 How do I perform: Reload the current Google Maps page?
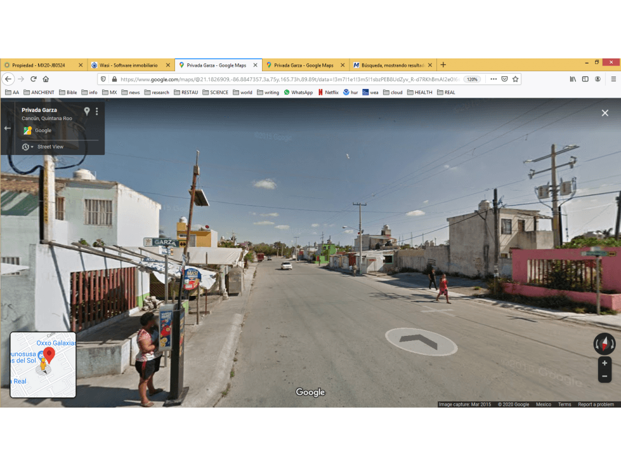[34, 79]
